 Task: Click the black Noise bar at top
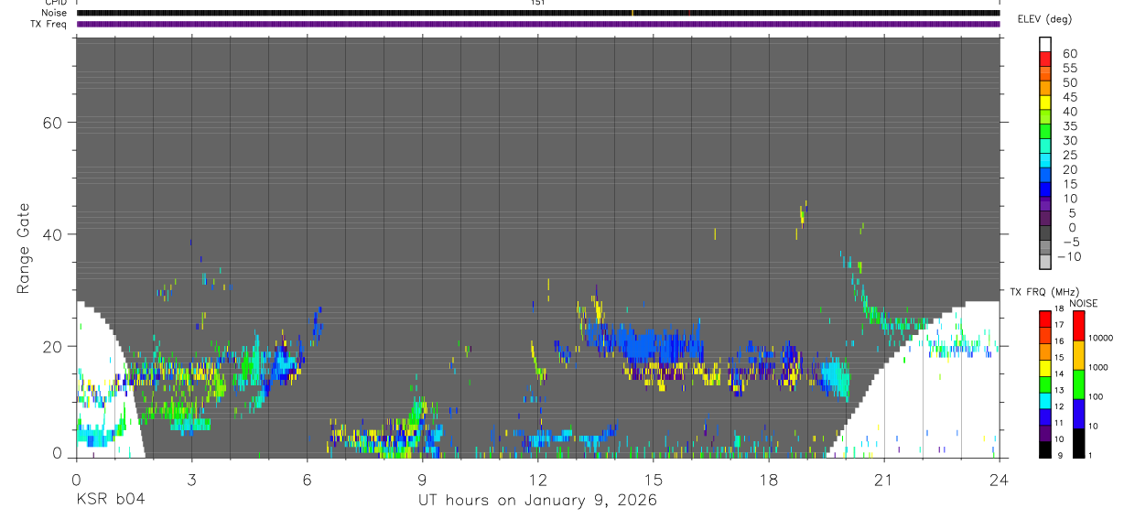click(538, 13)
